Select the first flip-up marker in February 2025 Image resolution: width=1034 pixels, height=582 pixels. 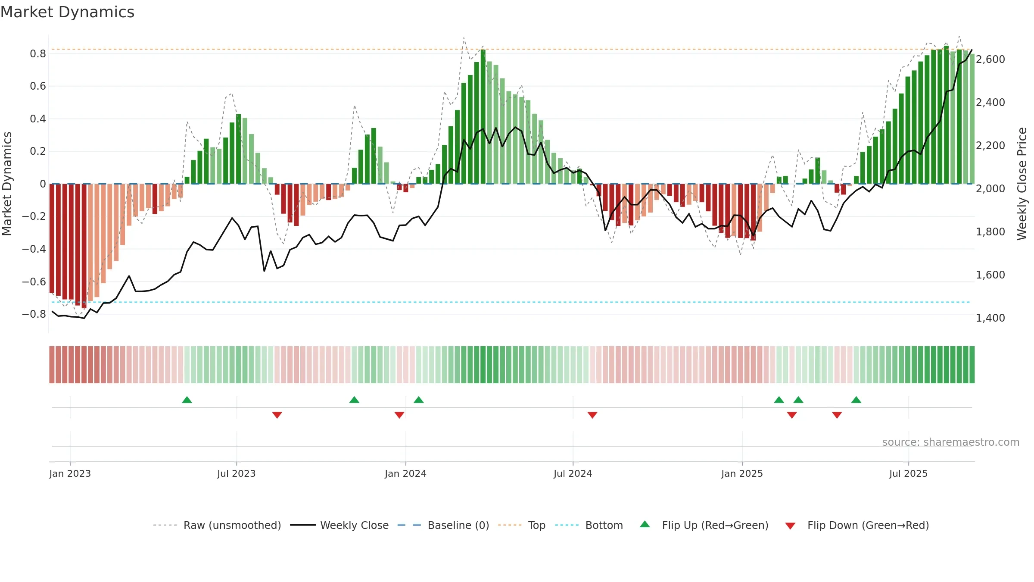[779, 400]
